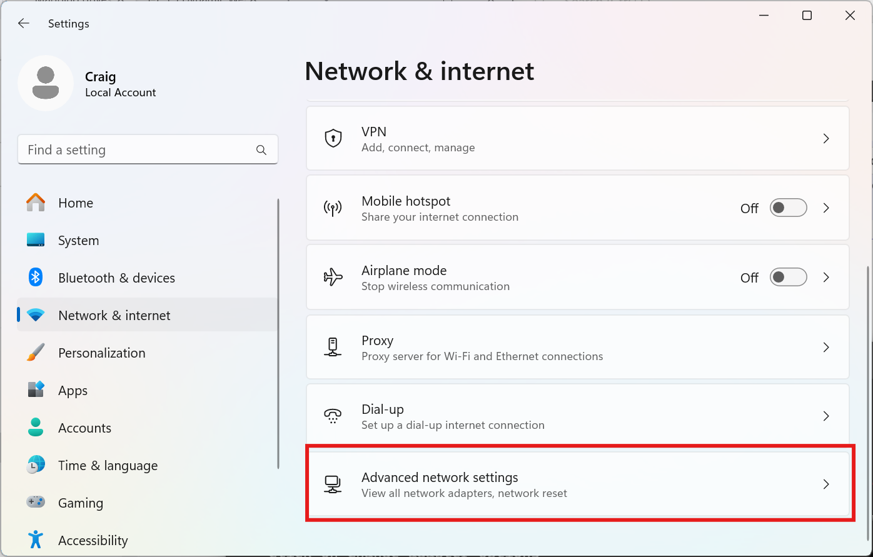Image resolution: width=873 pixels, height=557 pixels.
Task: Click the Advanced network settings computer icon
Action: (333, 484)
